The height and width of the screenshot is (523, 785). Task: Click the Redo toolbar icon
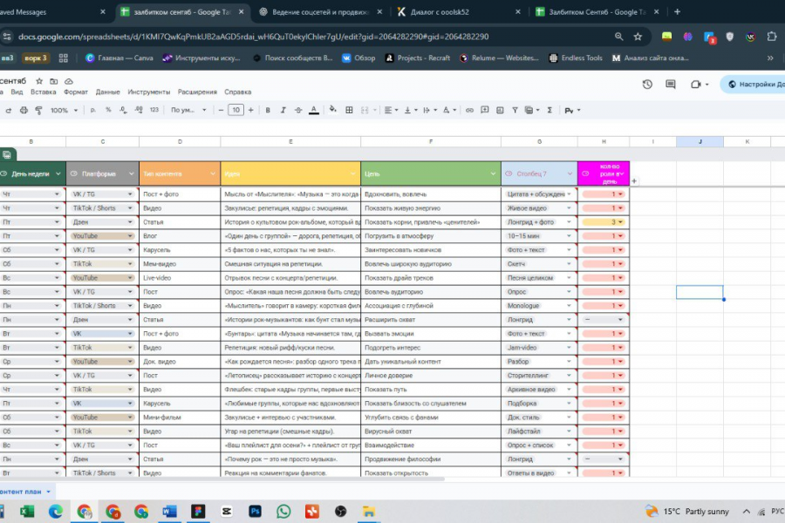[8, 110]
